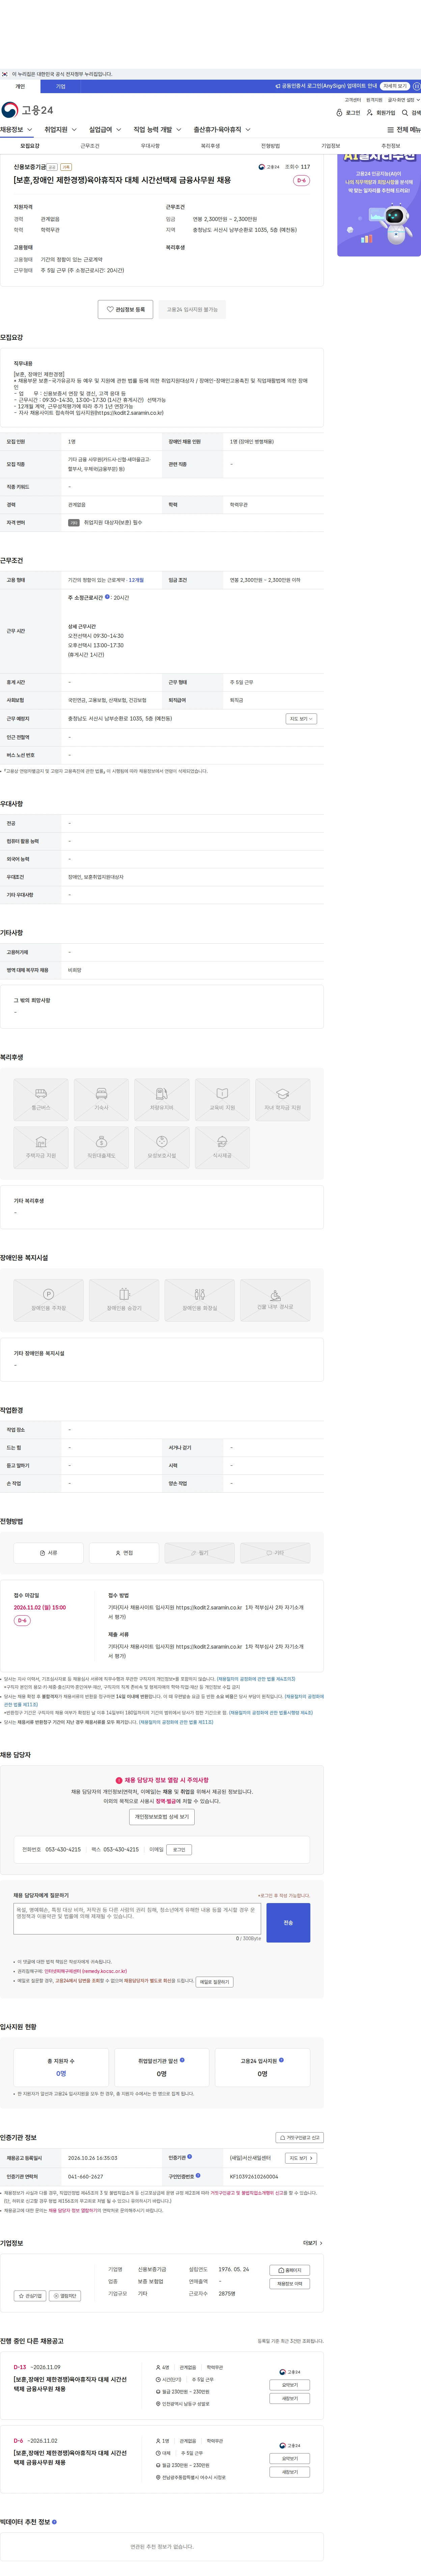Image resolution: width=421 pixels, height=2576 pixels.
Task: Click the 거짓구인광고 신고 button
Action: click(x=300, y=2138)
